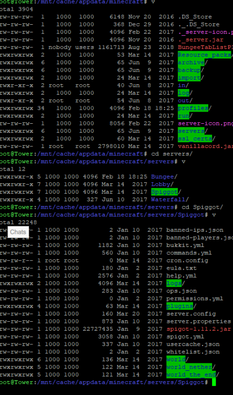Click the Waterfall directory name
The height and width of the screenshot is (395, 233).
pos(168,200)
